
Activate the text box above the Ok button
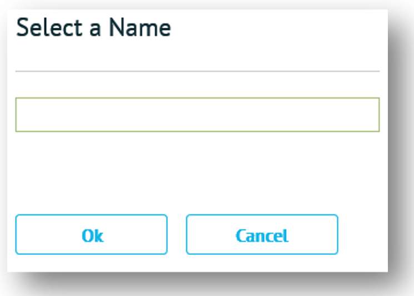pyautogui.click(x=197, y=115)
